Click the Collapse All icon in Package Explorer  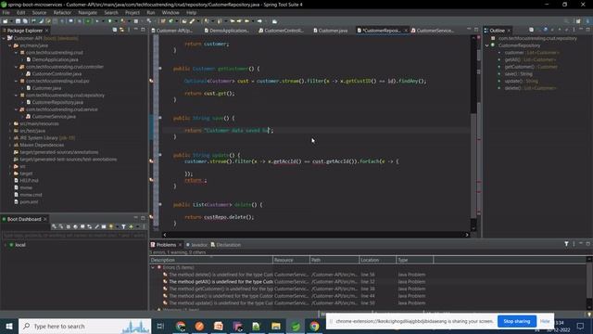click(115, 30)
